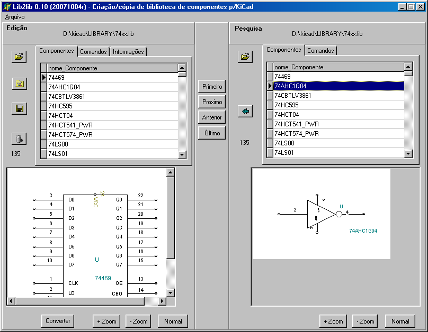The image size is (428, 332).
Task: Click +Zoom in Edição panel
Action: [106, 321]
